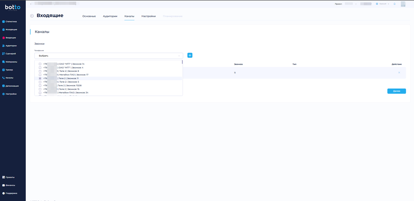
Task: Open the Тренер sidebar item
Action: (9, 70)
